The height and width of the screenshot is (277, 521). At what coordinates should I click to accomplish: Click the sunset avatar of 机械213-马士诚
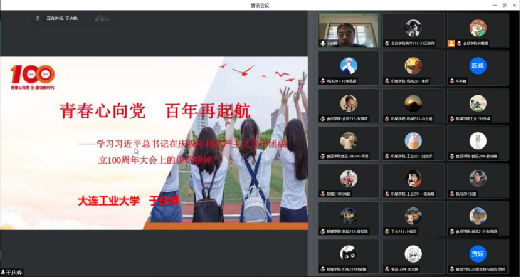[413, 103]
